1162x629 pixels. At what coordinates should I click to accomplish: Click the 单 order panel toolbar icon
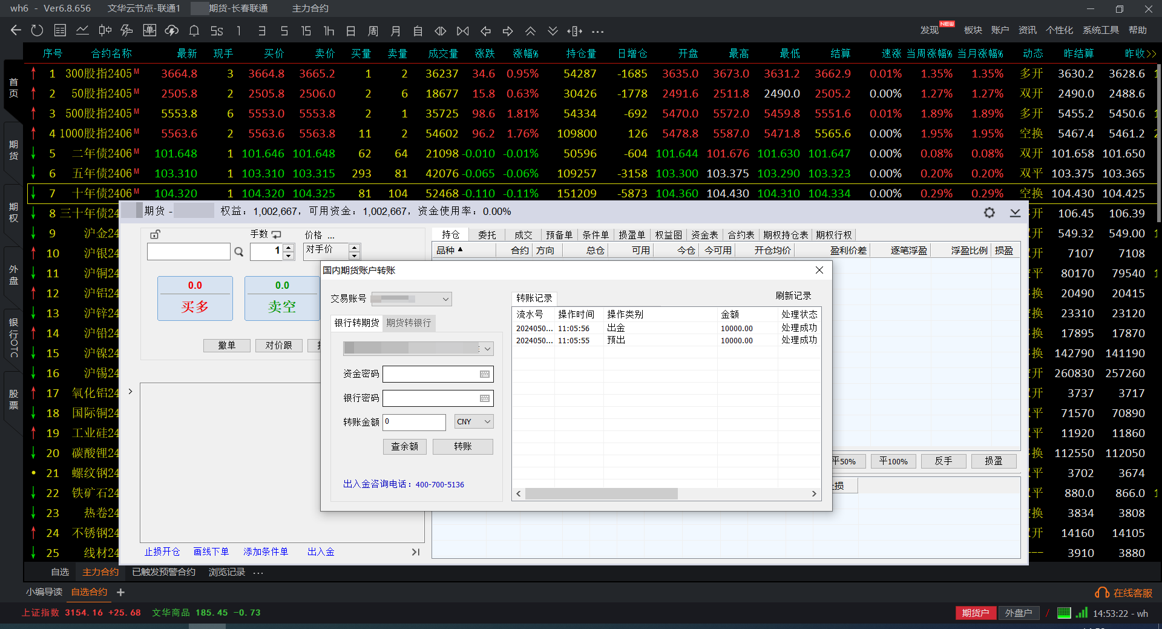coord(149,30)
